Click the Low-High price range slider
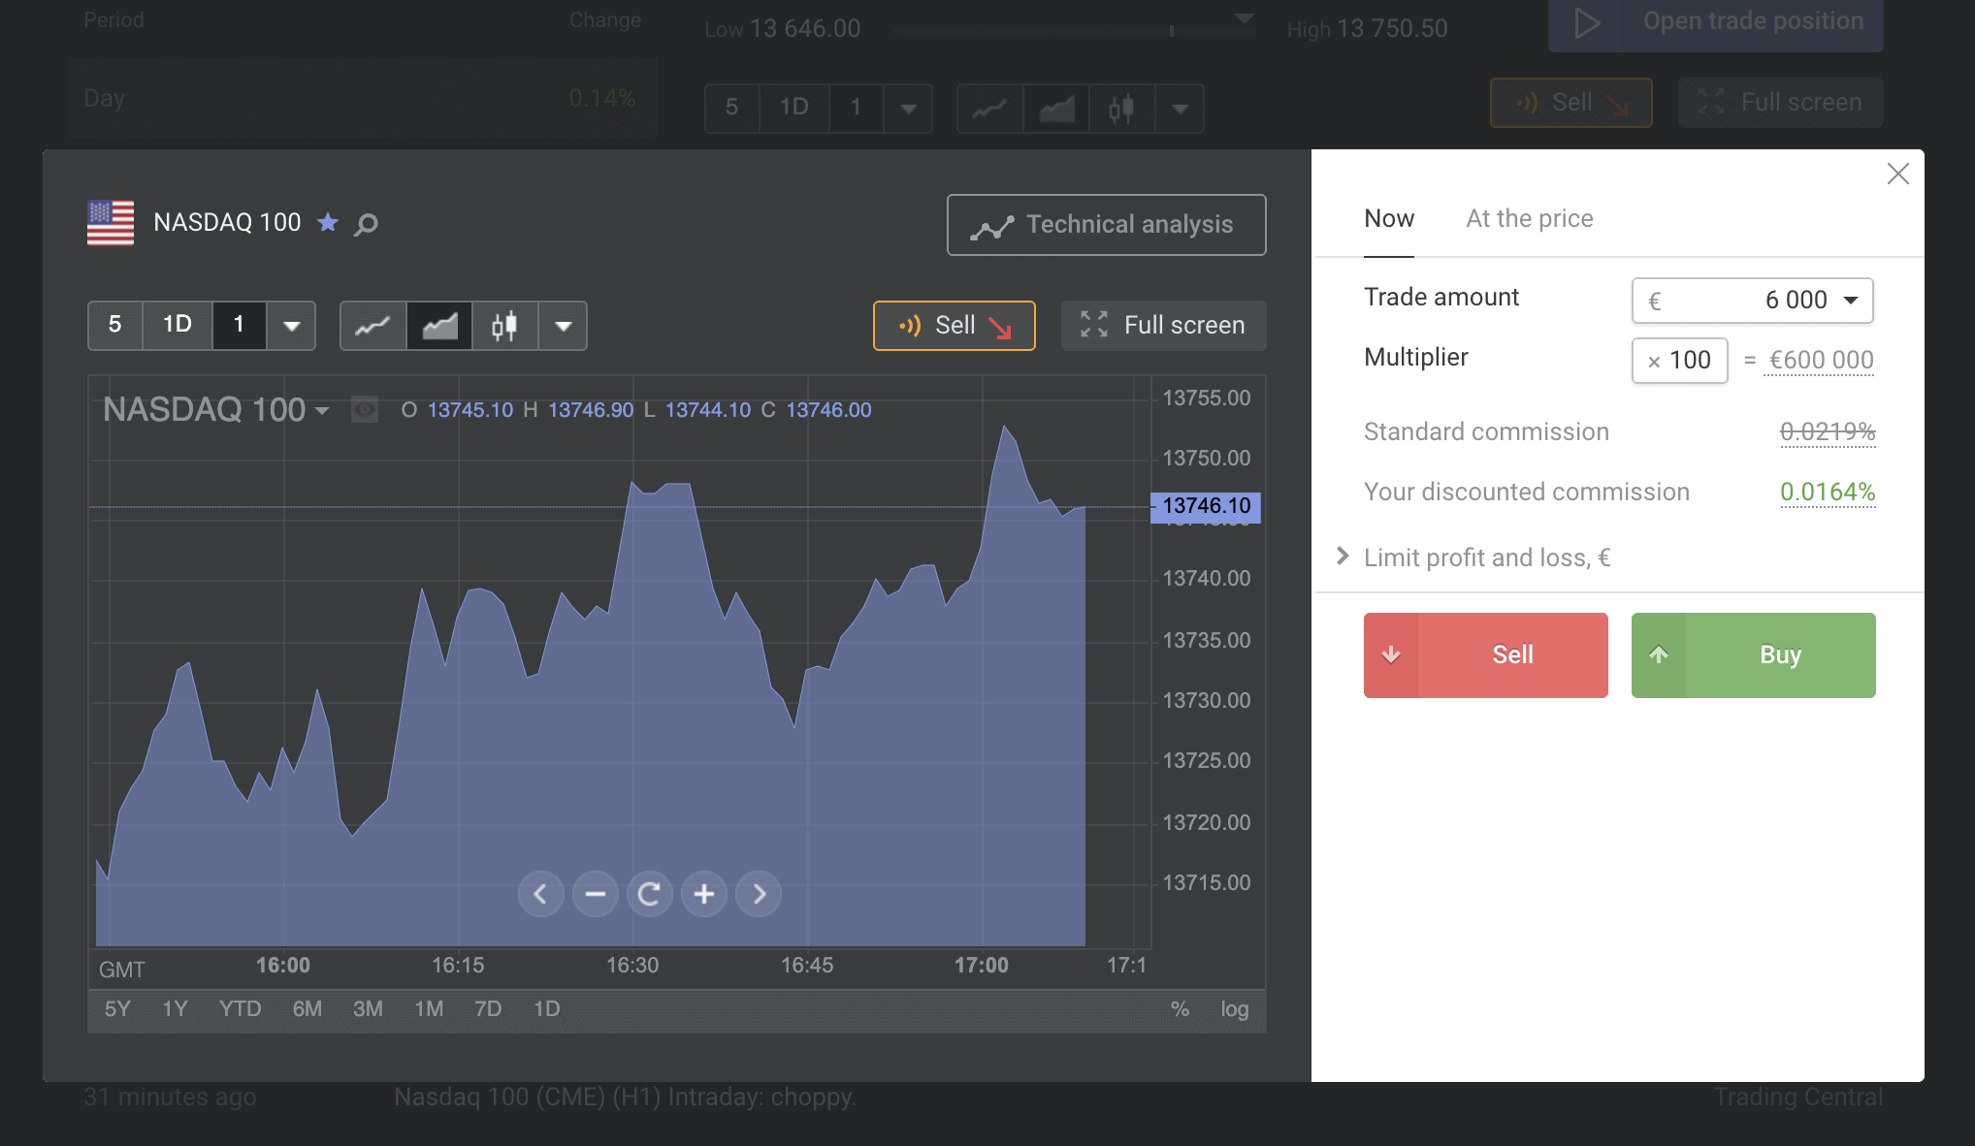1975x1146 pixels. [x=1074, y=30]
